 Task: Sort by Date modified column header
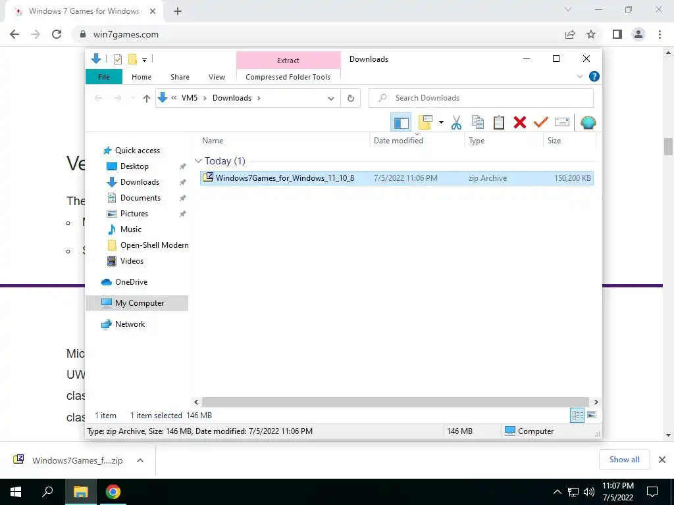click(x=417, y=141)
